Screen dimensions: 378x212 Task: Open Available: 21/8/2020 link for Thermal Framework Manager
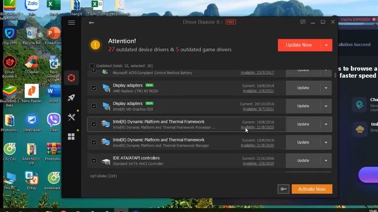pyautogui.click(x=258, y=145)
